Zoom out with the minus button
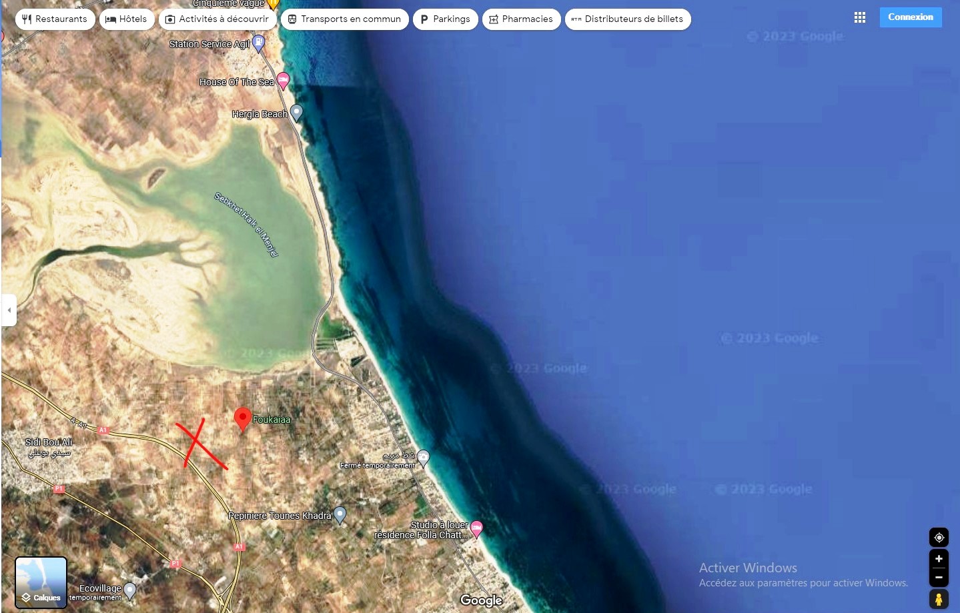The image size is (960, 613). (939, 578)
